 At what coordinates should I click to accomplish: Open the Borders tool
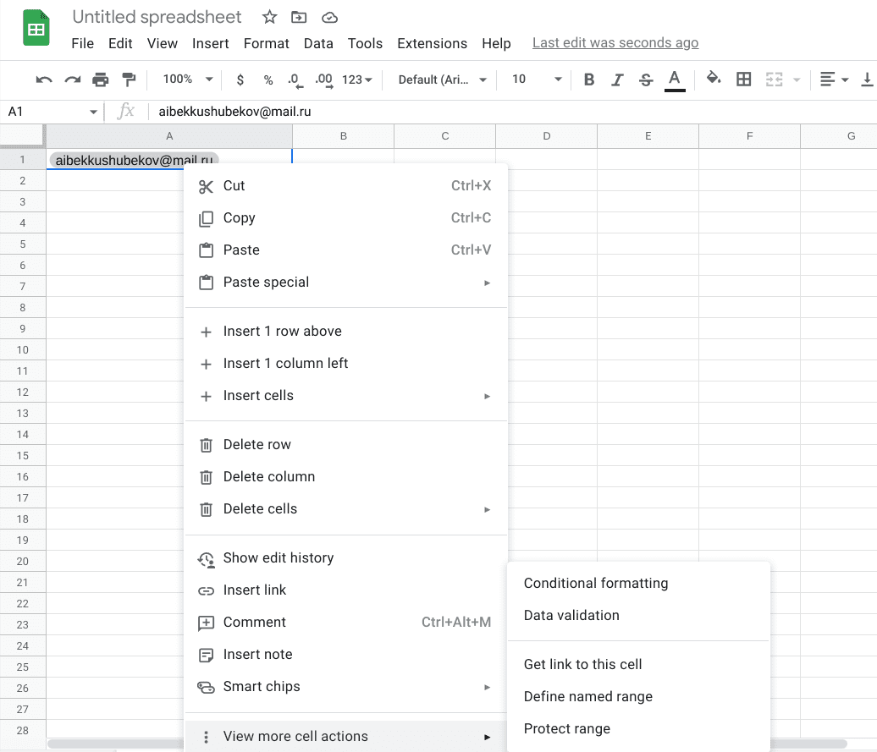point(744,80)
